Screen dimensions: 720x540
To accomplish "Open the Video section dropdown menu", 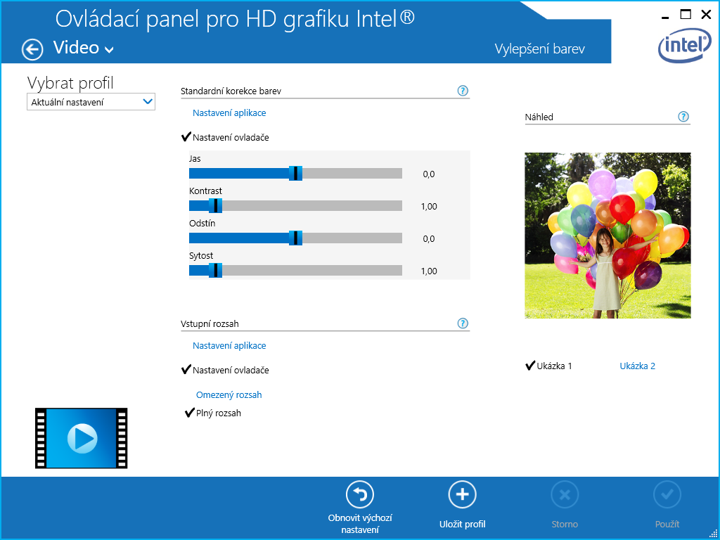I will tap(83, 49).
